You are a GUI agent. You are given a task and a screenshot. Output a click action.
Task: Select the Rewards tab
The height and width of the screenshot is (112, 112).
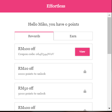coord(34,36)
